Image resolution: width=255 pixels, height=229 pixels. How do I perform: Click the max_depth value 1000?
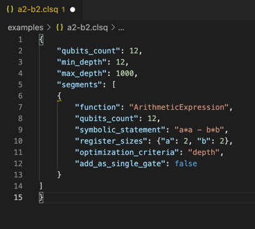pyautogui.click(x=125, y=73)
